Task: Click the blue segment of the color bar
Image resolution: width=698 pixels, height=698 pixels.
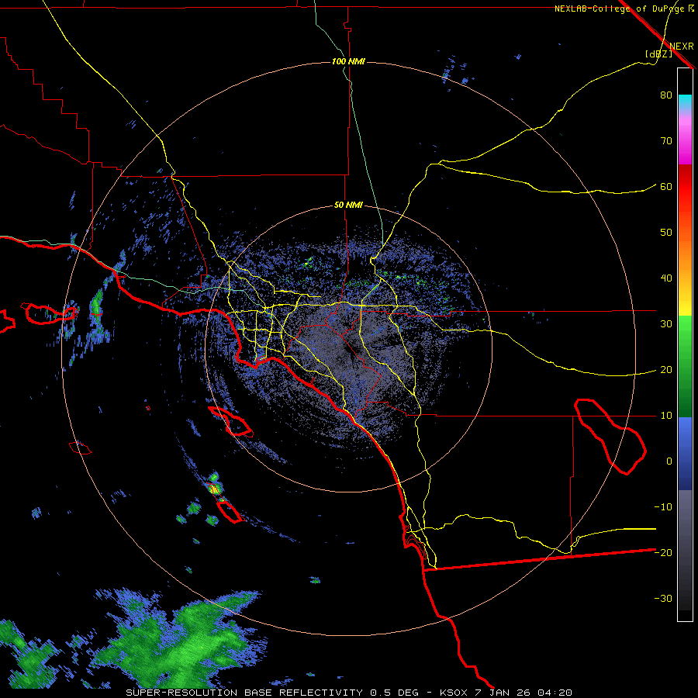Action: pos(685,454)
